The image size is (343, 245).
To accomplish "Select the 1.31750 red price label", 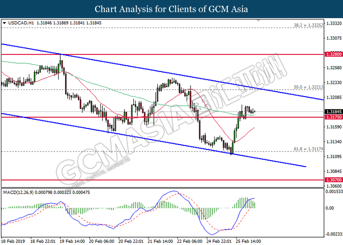I will 334,117.
